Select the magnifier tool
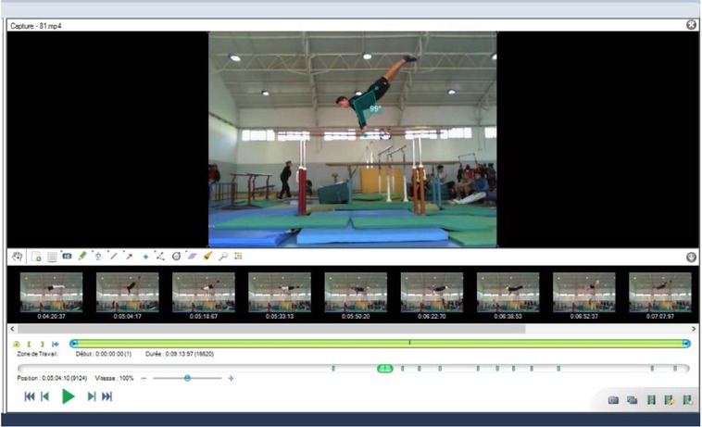The width and height of the screenshot is (702, 427). tap(223, 256)
